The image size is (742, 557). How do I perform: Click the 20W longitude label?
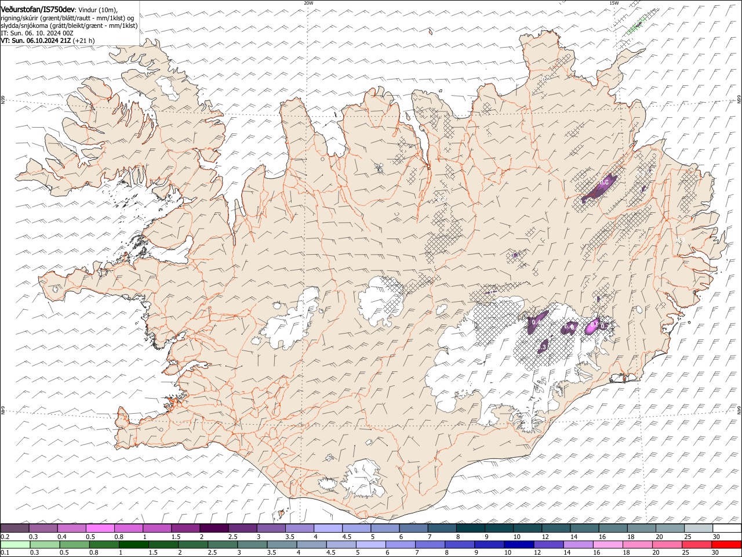[x=308, y=3]
